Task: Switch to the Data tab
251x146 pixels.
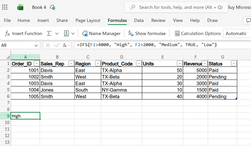Action: [x=139, y=20]
